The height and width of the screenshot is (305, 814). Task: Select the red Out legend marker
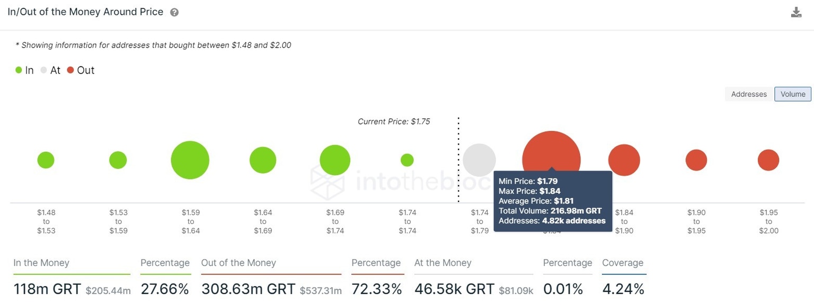pyautogui.click(x=69, y=69)
